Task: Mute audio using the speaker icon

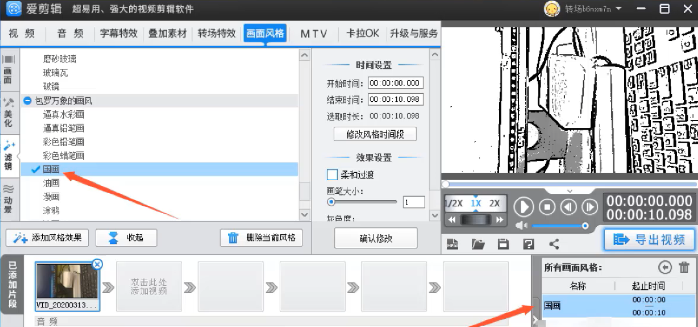Action: pos(521,226)
